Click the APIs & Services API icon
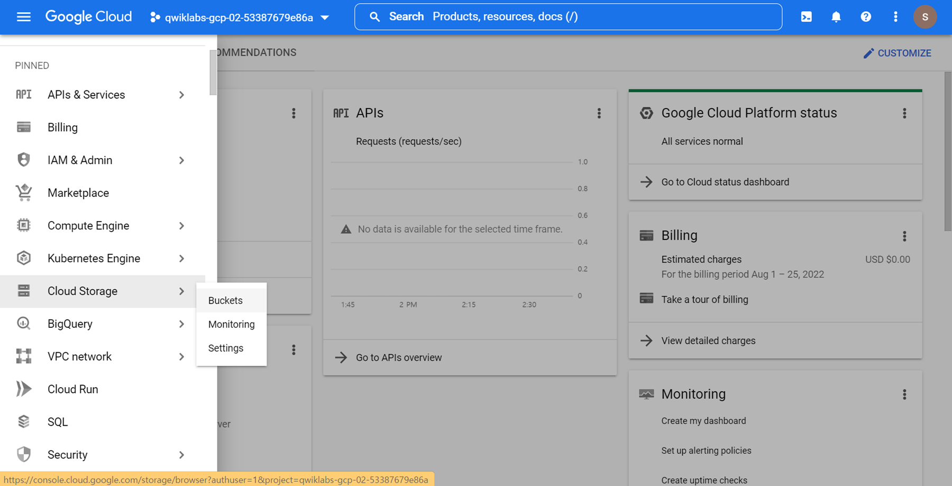Screen dimensions: 952x486 (x=24, y=95)
